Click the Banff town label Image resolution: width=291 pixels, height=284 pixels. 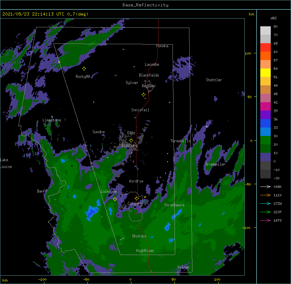click(x=42, y=191)
